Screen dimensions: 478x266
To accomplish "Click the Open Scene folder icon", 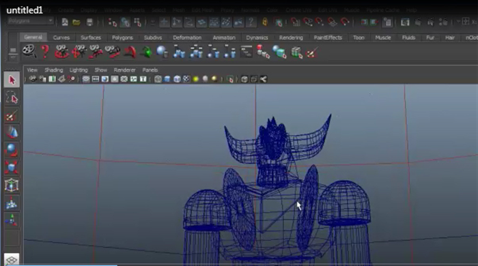I will click(x=76, y=22).
